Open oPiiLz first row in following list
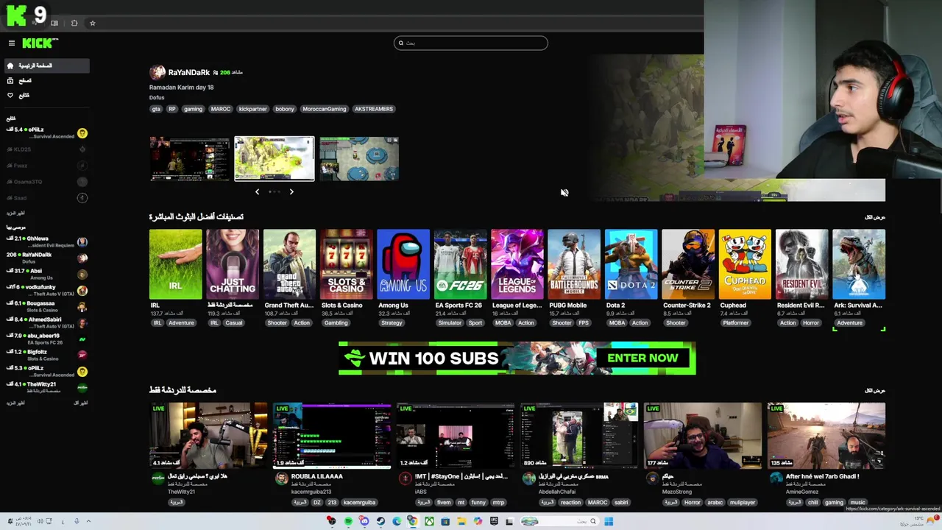Viewport: 942px width, 530px height. (47, 132)
